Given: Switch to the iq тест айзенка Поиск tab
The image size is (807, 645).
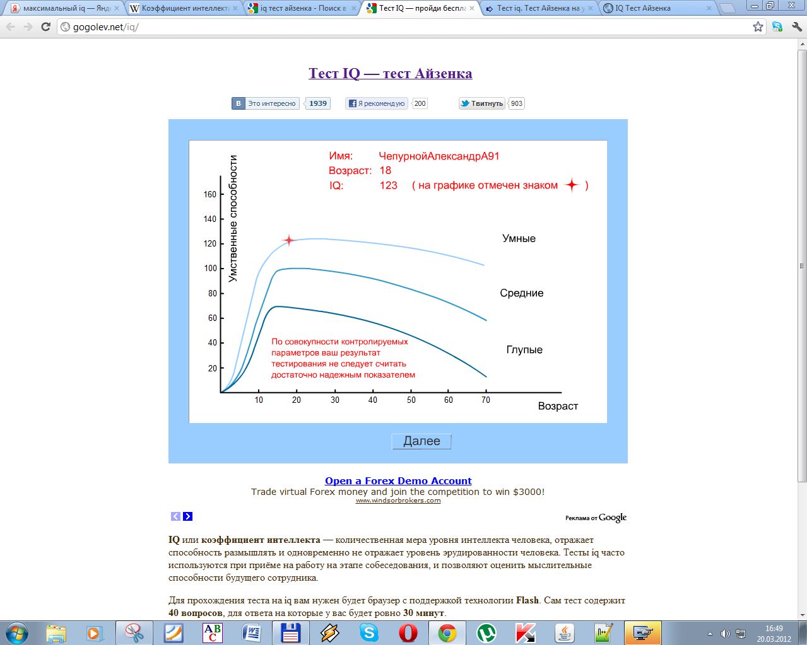Looking at the screenshot, I should point(303,8).
